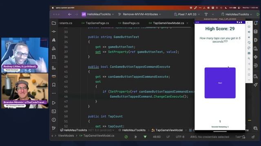This screenshot has height=146, width=261.
Task: Click AWS: No credentials selected status
Action: pos(210,137)
